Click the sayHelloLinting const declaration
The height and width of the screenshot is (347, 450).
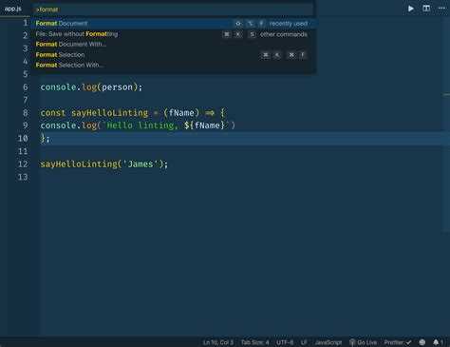click(x=132, y=113)
